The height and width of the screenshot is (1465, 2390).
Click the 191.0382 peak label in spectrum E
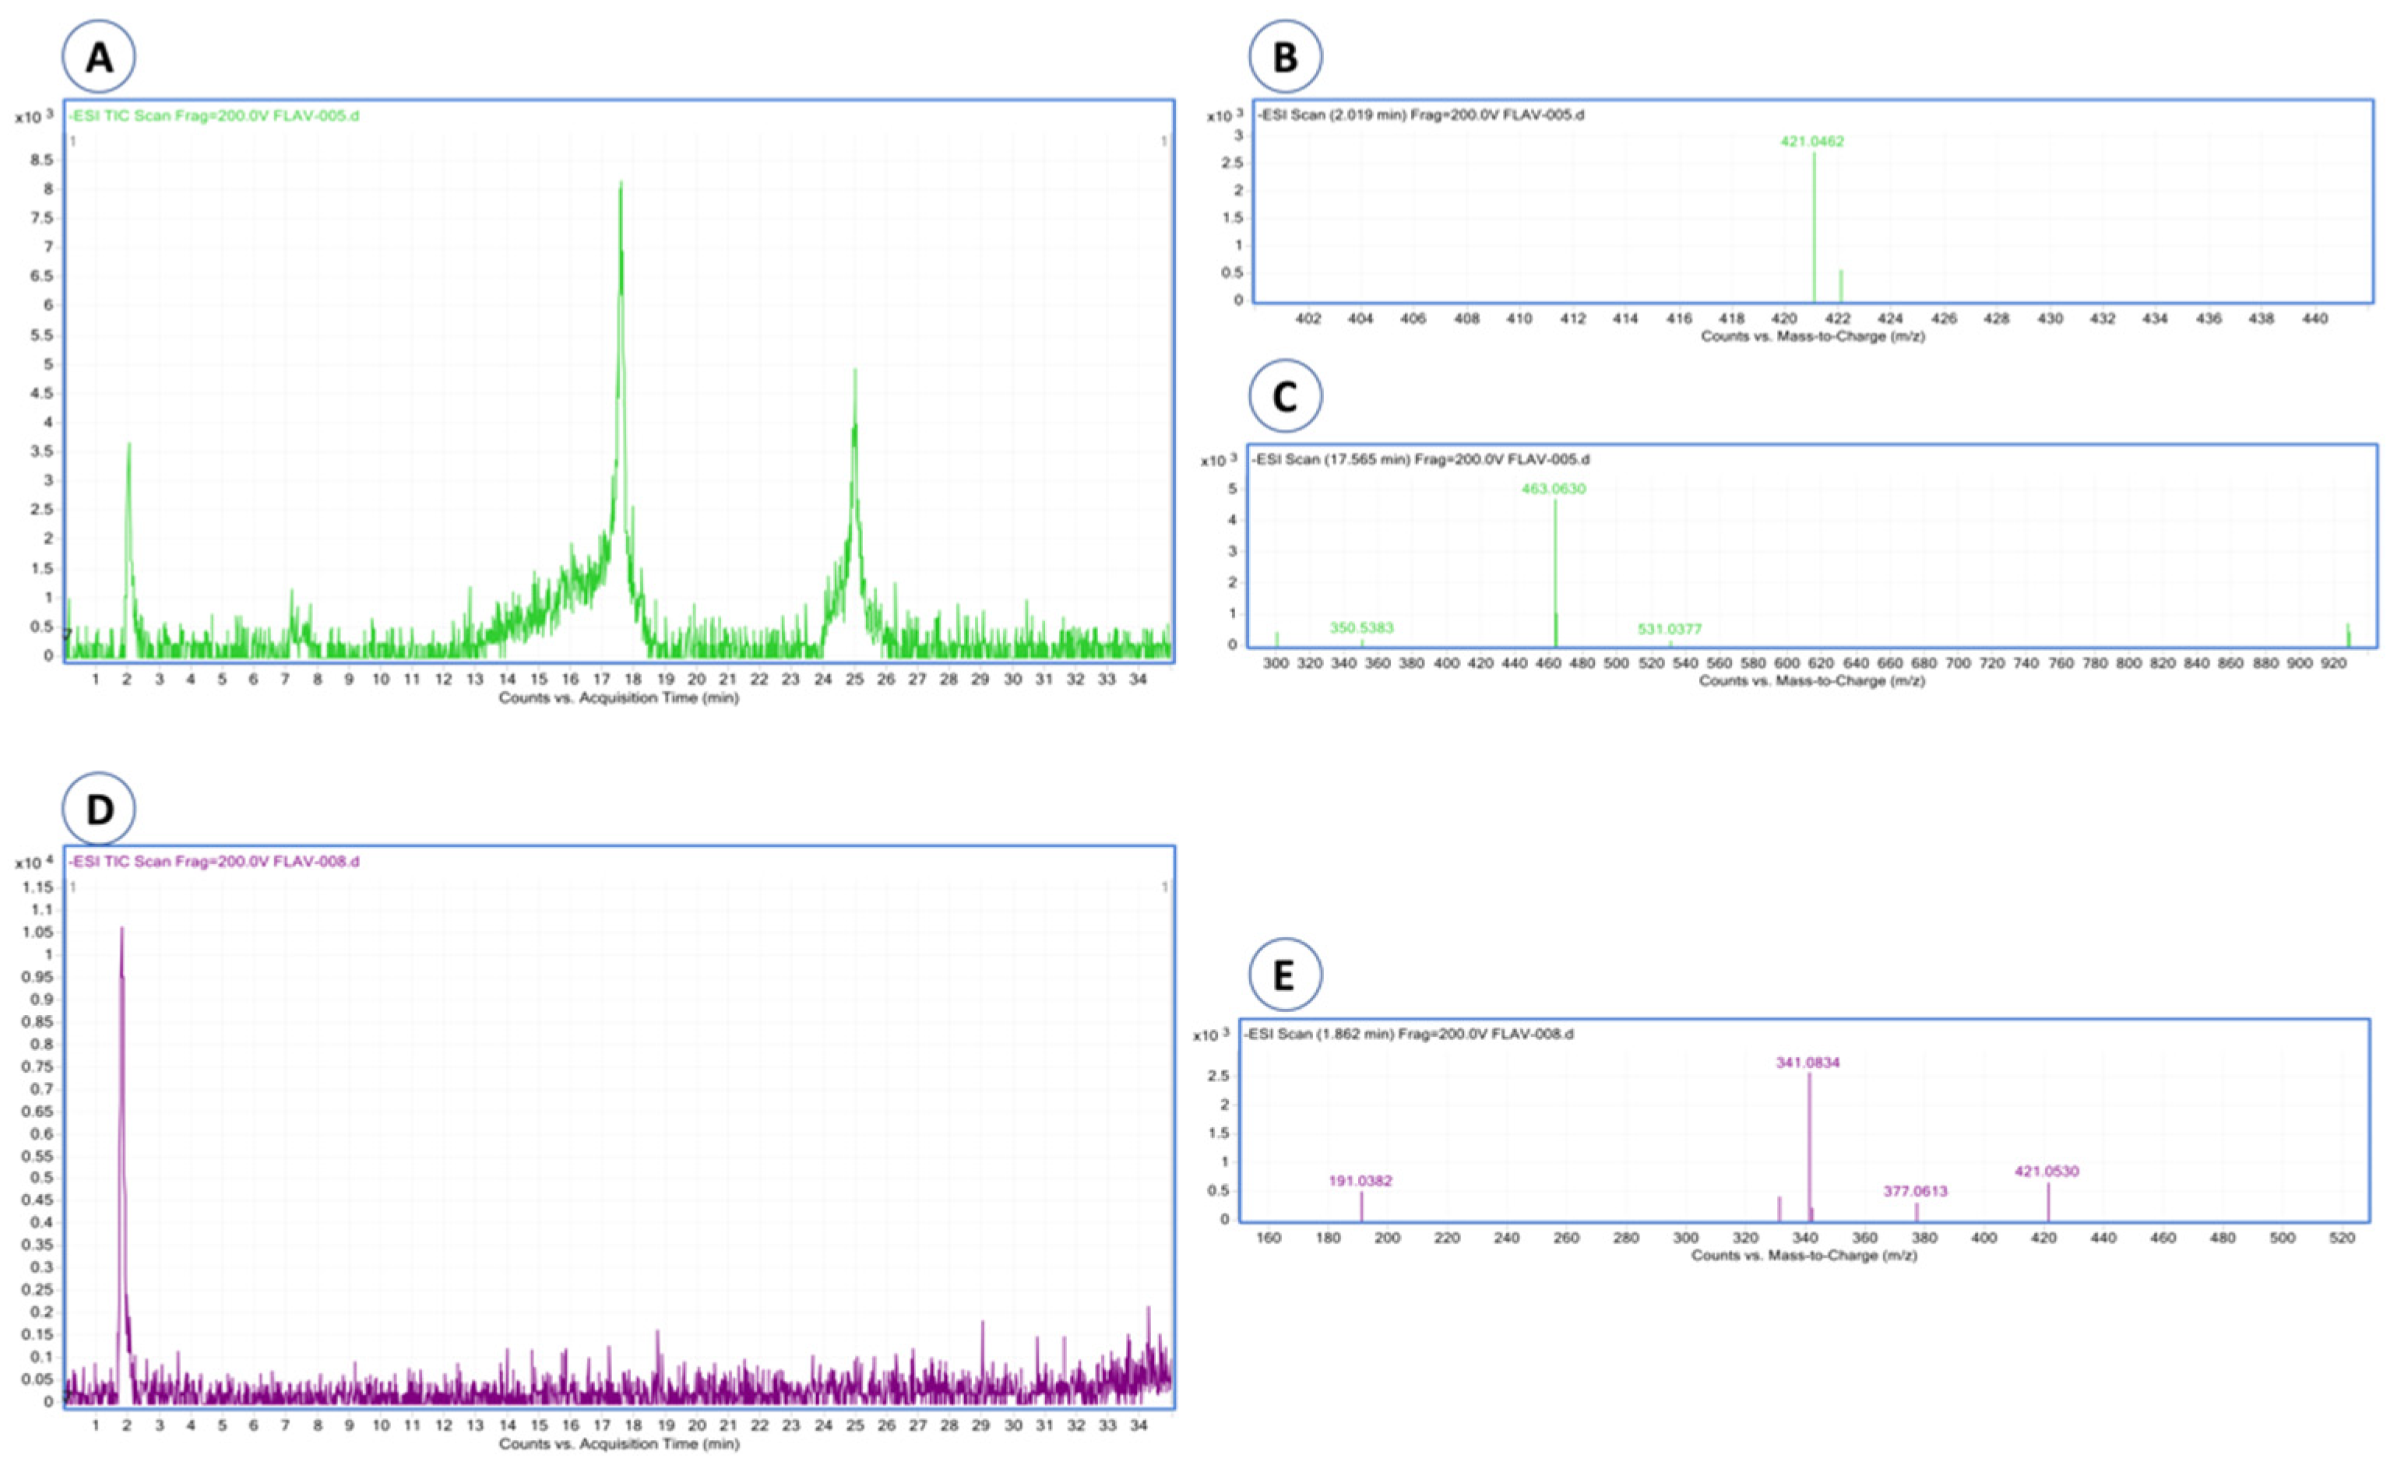[1360, 1181]
